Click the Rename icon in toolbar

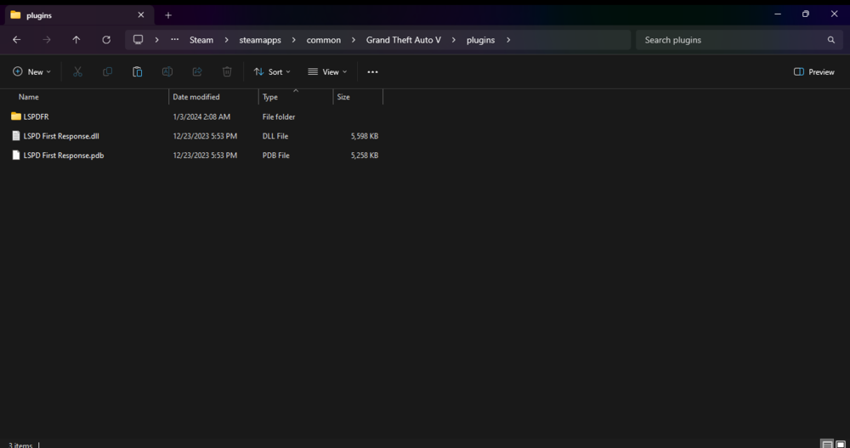(x=167, y=72)
